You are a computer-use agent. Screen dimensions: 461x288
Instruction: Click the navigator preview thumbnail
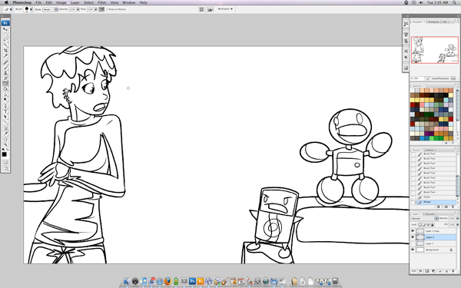435,50
